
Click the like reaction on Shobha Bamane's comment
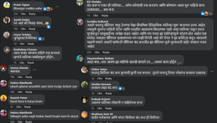(x=120, y=88)
